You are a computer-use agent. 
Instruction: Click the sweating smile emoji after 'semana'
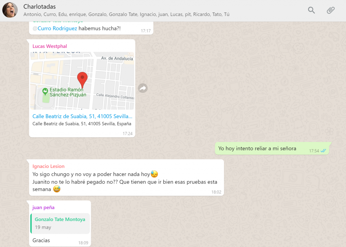pyautogui.click(x=57, y=189)
